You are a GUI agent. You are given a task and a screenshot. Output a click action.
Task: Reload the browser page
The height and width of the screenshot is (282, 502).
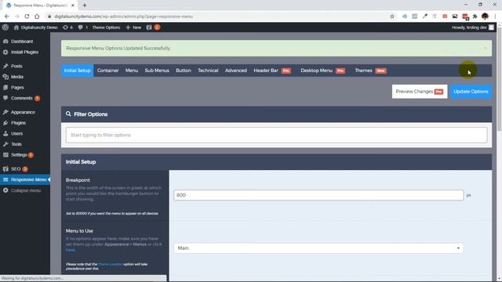27,16
